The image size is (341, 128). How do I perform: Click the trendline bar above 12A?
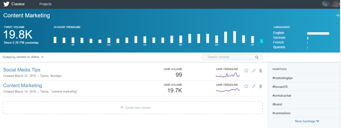coord(109,40)
